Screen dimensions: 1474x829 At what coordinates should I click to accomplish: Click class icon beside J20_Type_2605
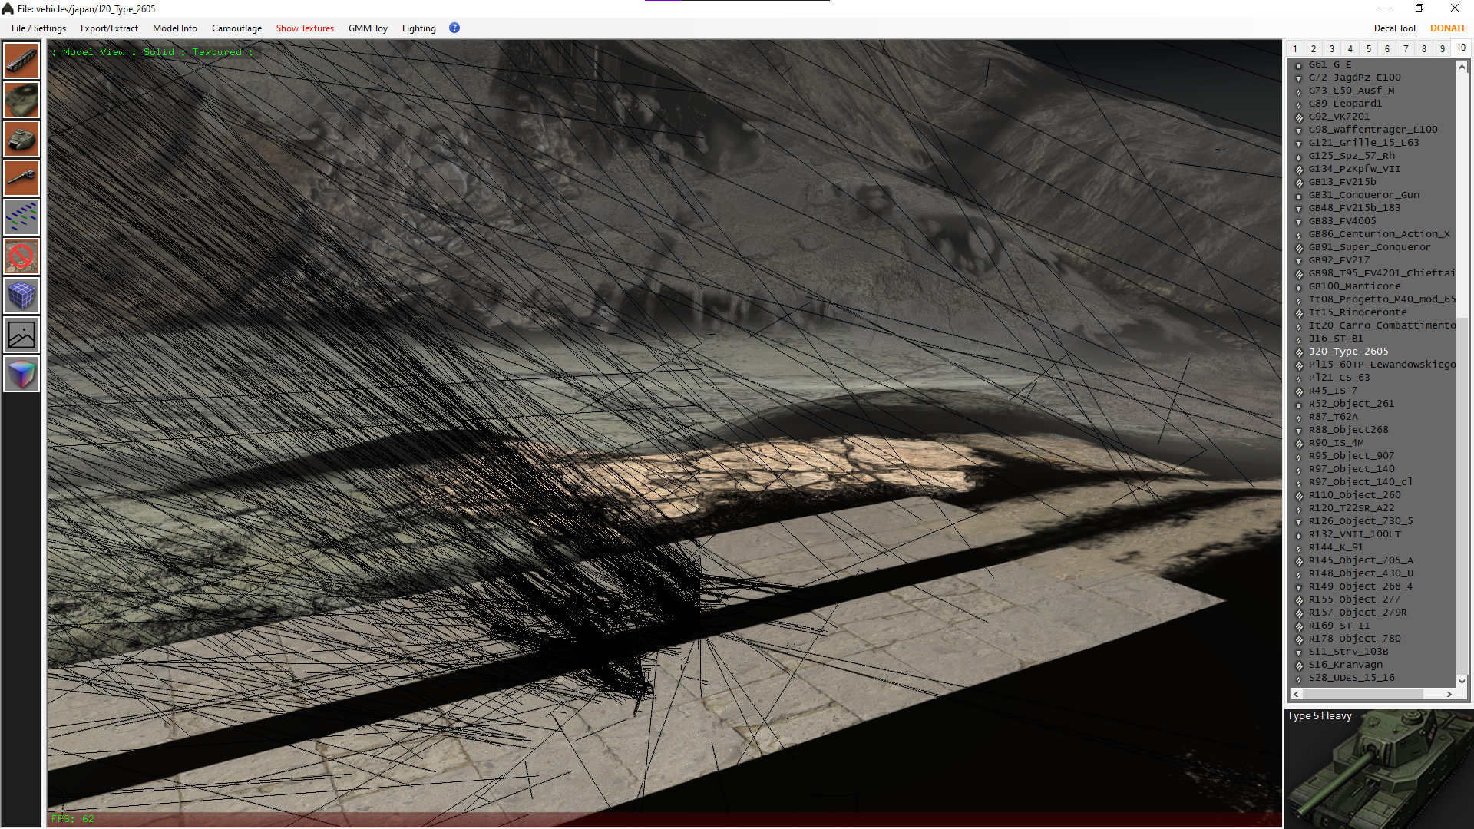1299,352
